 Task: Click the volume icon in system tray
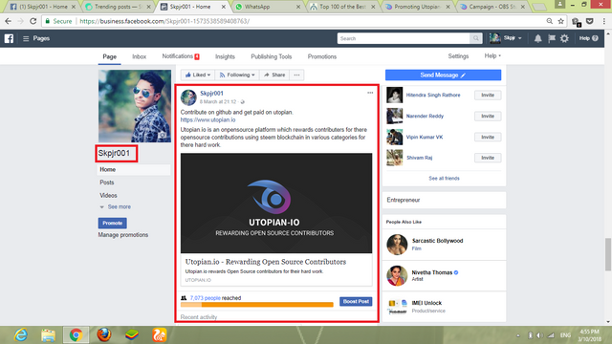pos(539,335)
